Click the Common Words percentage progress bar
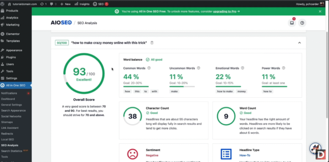 click(x=136, y=86)
